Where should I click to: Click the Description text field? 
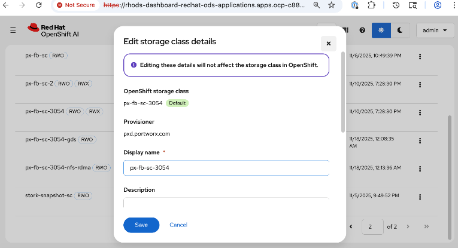point(226,203)
